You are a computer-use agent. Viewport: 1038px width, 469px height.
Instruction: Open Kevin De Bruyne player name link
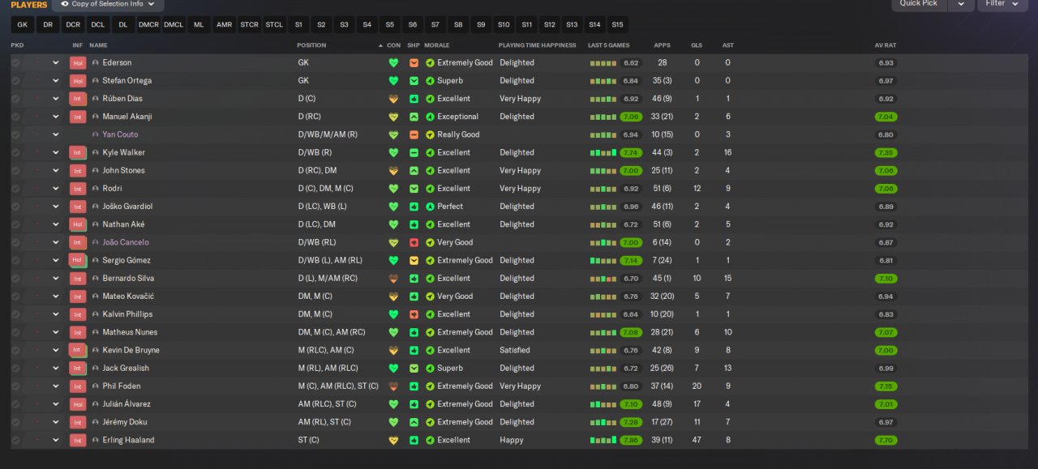[131, 350]
